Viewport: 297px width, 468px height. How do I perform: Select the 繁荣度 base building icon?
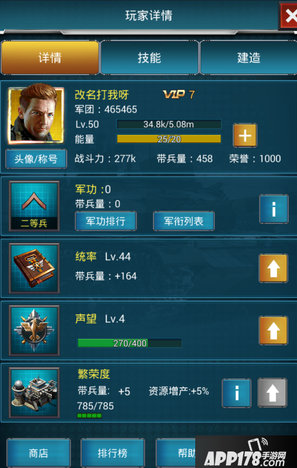tap(34, 393)
